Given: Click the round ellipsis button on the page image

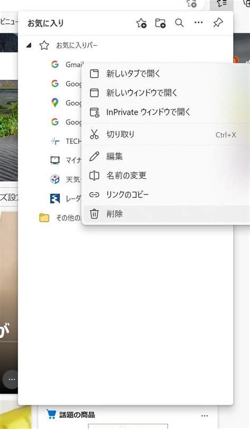Looking at the screenshot, I should (x=11, y=379).
